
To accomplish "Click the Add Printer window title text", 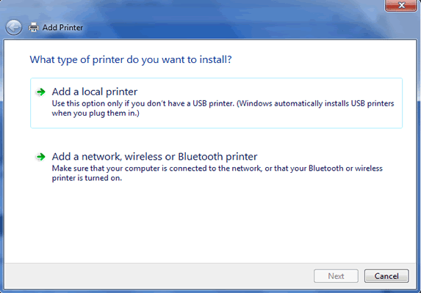I will tap(62, 27).
